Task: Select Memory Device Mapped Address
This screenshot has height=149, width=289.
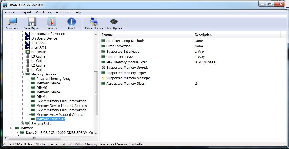Action: pos(61,106)
